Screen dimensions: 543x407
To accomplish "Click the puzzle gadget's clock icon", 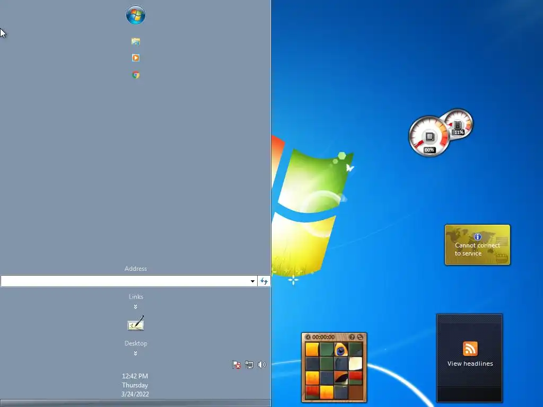I will click(308, 337).
